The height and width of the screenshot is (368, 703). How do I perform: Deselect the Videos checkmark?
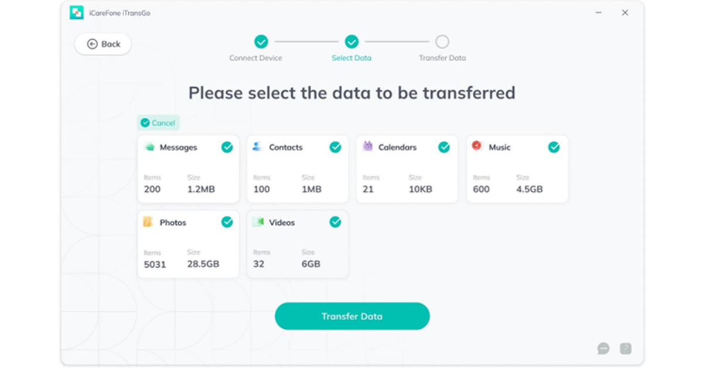tap(335, 222)
